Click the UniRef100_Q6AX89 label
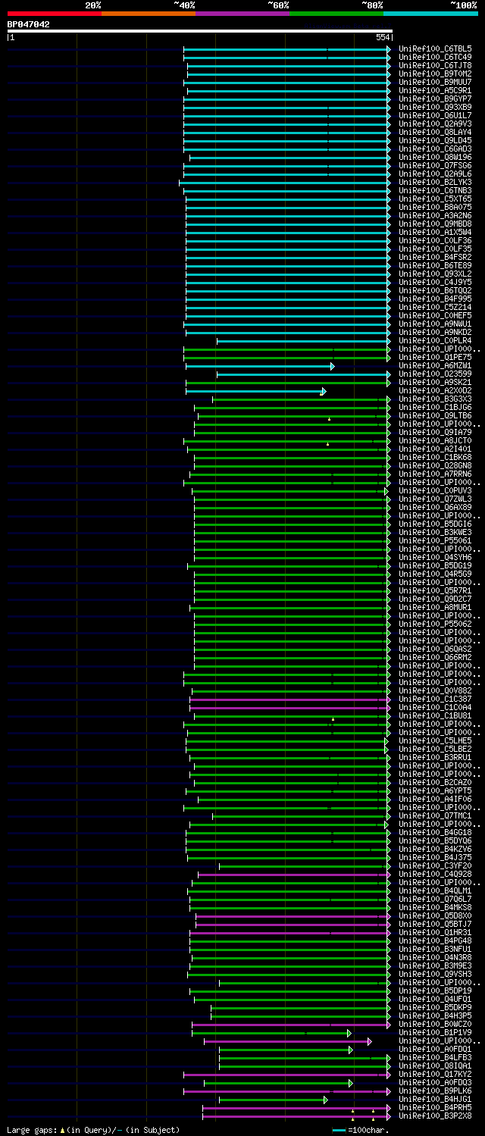Viewport: 485px width, 1136px height. pos(435,507)
